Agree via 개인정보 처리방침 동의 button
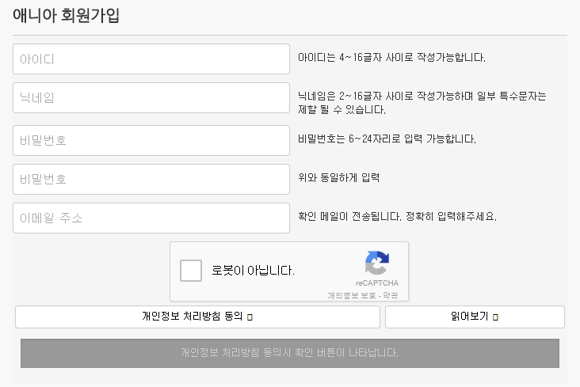The image size is (580, 387). [197, 317]
